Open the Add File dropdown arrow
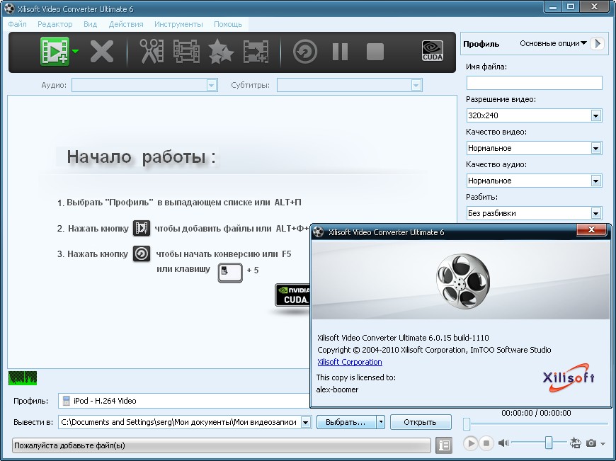The image size is (616, 461). pos(76,52)
